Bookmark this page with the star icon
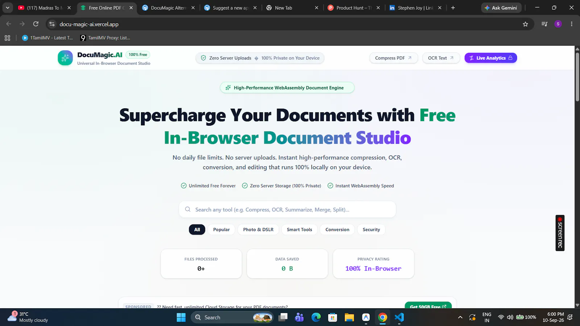Viewport: 580px width, 326px height. click(x=525, y=24)
